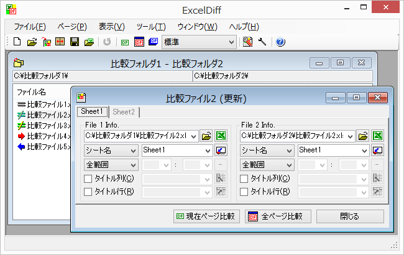Click the grayed refresh arrow toolbar icon
Image resolution: width=404 pixels, height=255 pixels.
coord(107,42)
